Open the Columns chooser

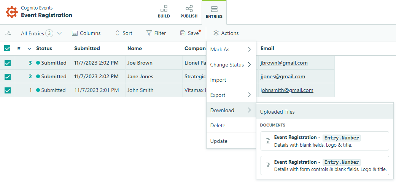tap(86, 33)
